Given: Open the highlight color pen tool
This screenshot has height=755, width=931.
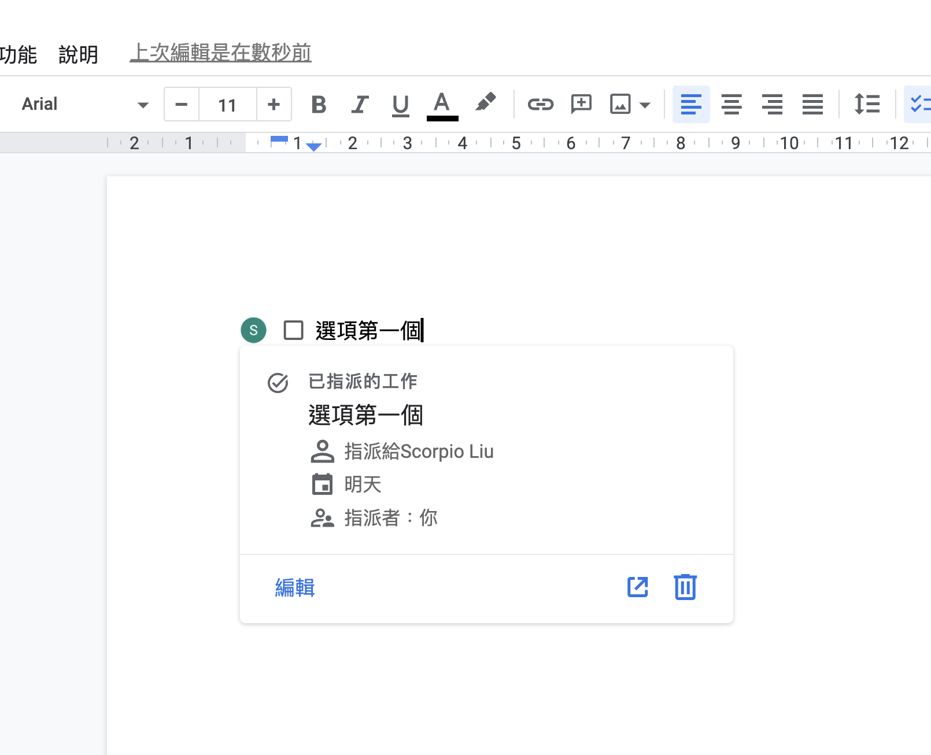Looking at the screenshot, I should click(485, 103).
